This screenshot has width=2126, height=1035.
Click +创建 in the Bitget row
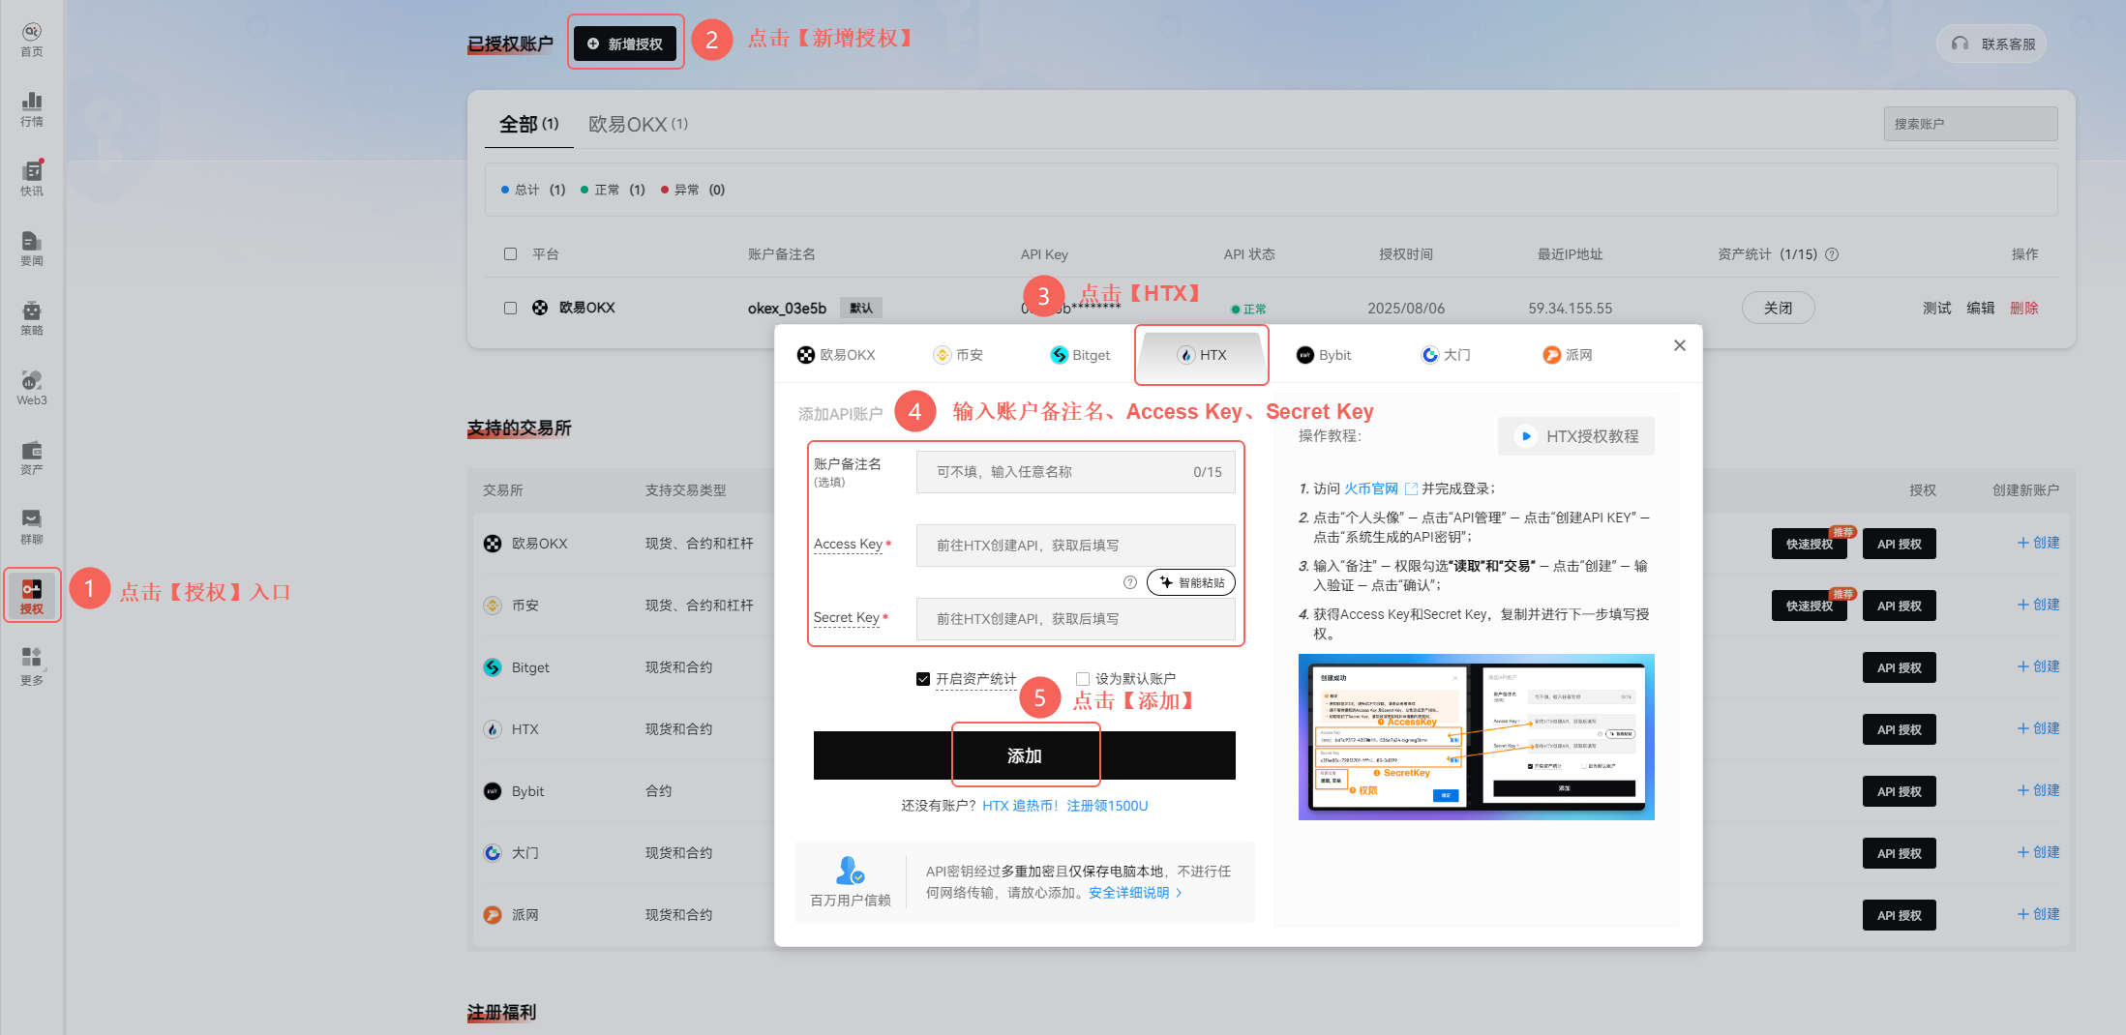point(2038,666)
